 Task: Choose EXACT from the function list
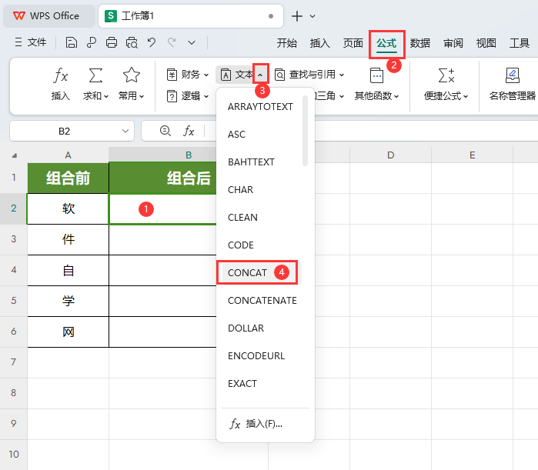pos(260,384)
